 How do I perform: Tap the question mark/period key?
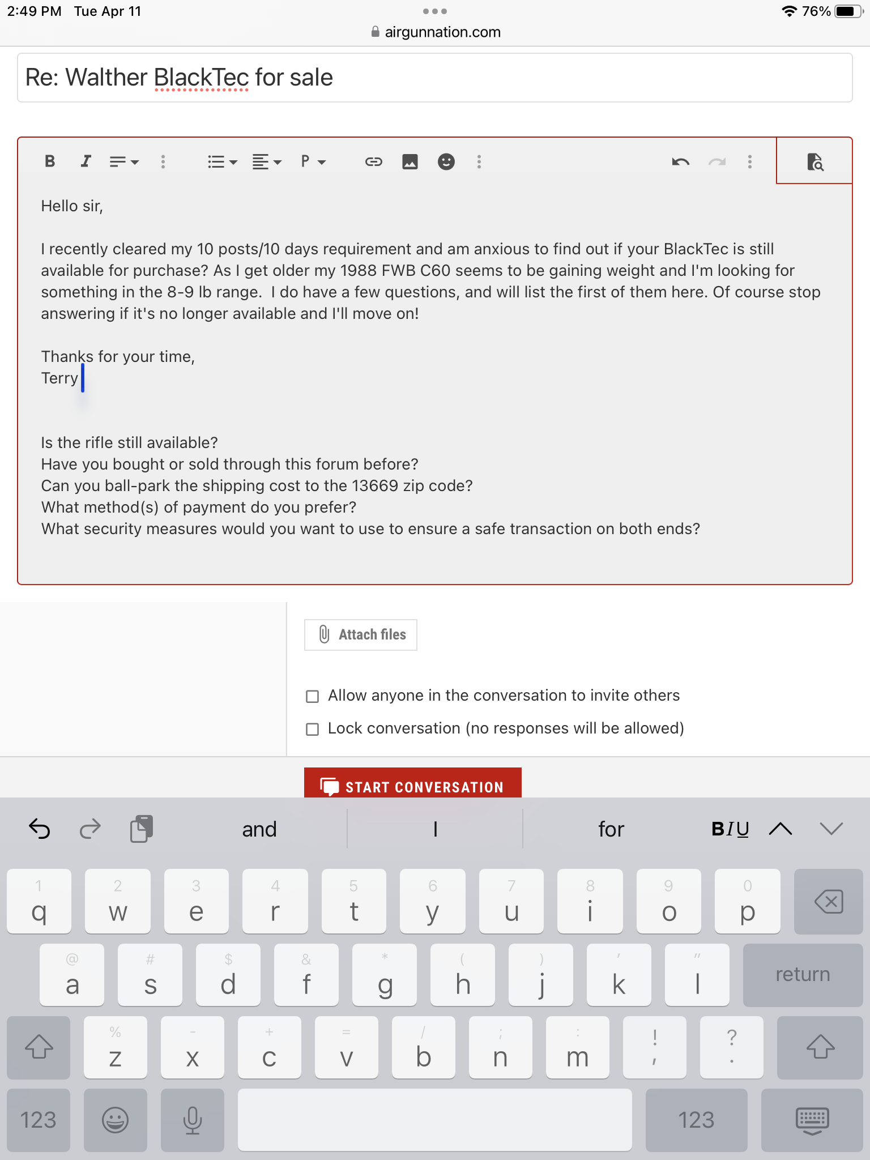tap(732, 1047)
